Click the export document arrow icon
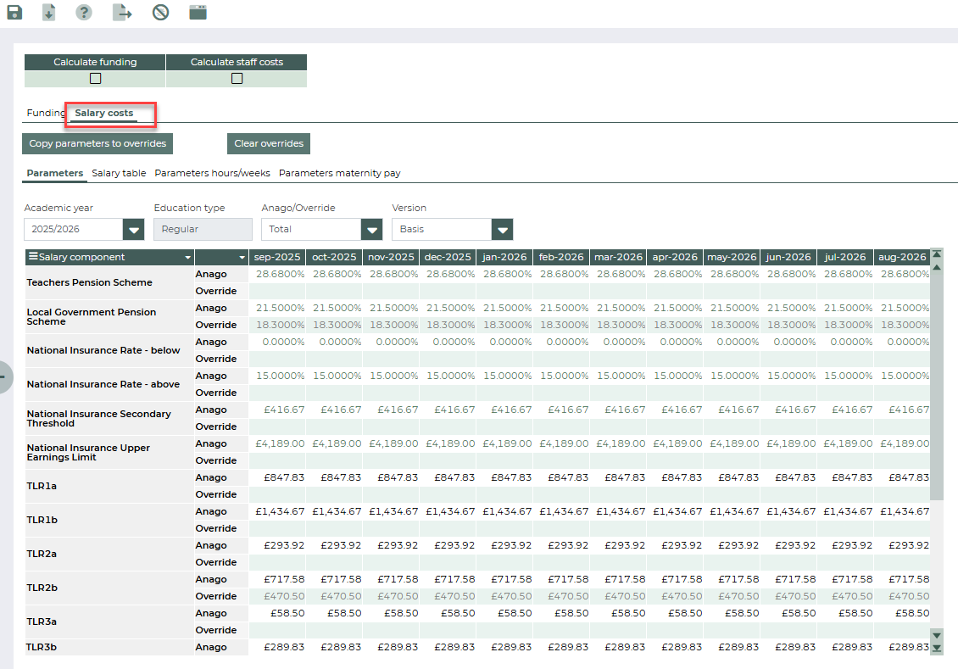Image resolution: width=958 pixels, height=669 pixels. (122, 12)
